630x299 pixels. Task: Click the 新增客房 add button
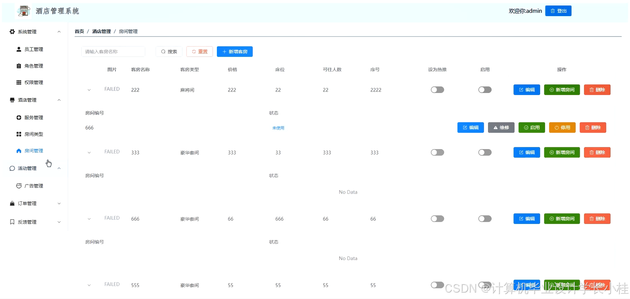235,52
